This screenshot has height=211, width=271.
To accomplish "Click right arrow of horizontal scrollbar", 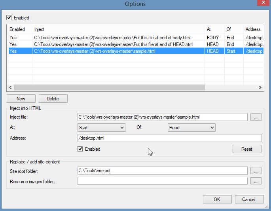I will [260, 88].
